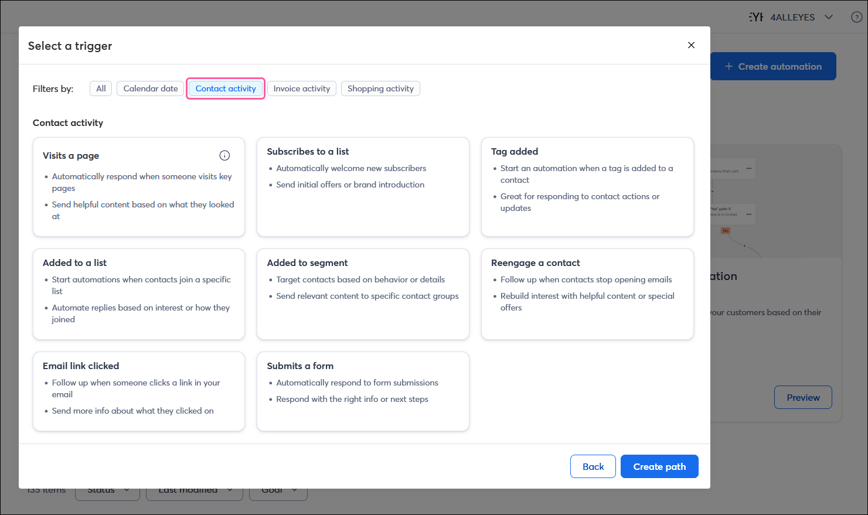
Task: Open the Status filter dropdown
Action: pos(107,490)
